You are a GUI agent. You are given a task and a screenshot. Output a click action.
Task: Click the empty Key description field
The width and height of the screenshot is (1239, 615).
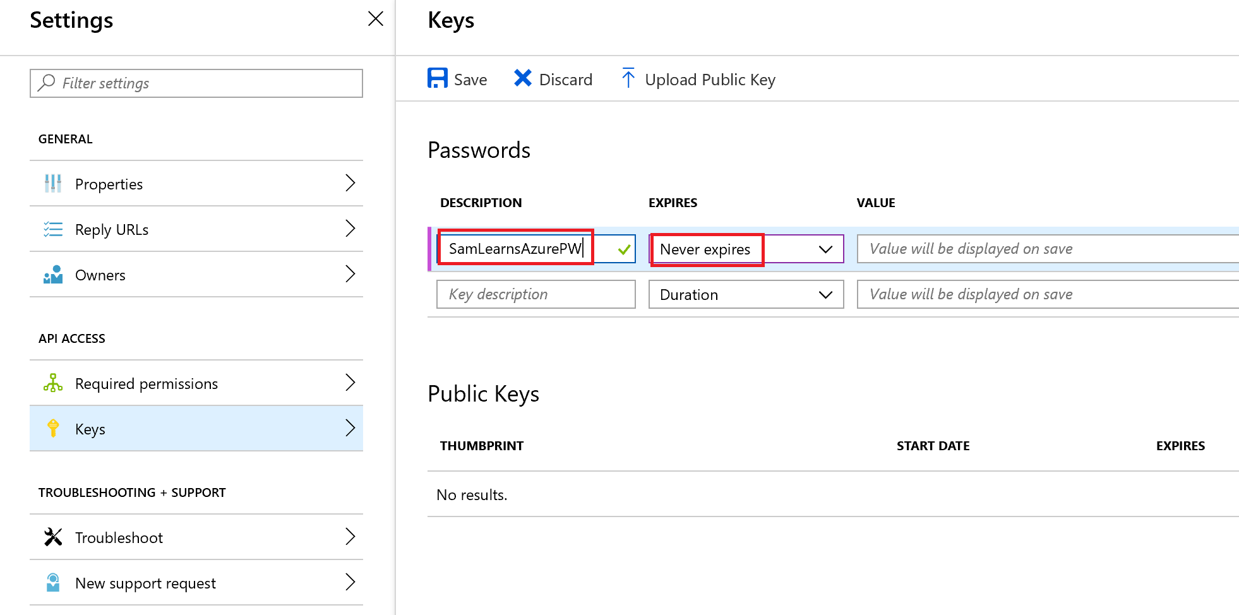(x=536, y=295)
